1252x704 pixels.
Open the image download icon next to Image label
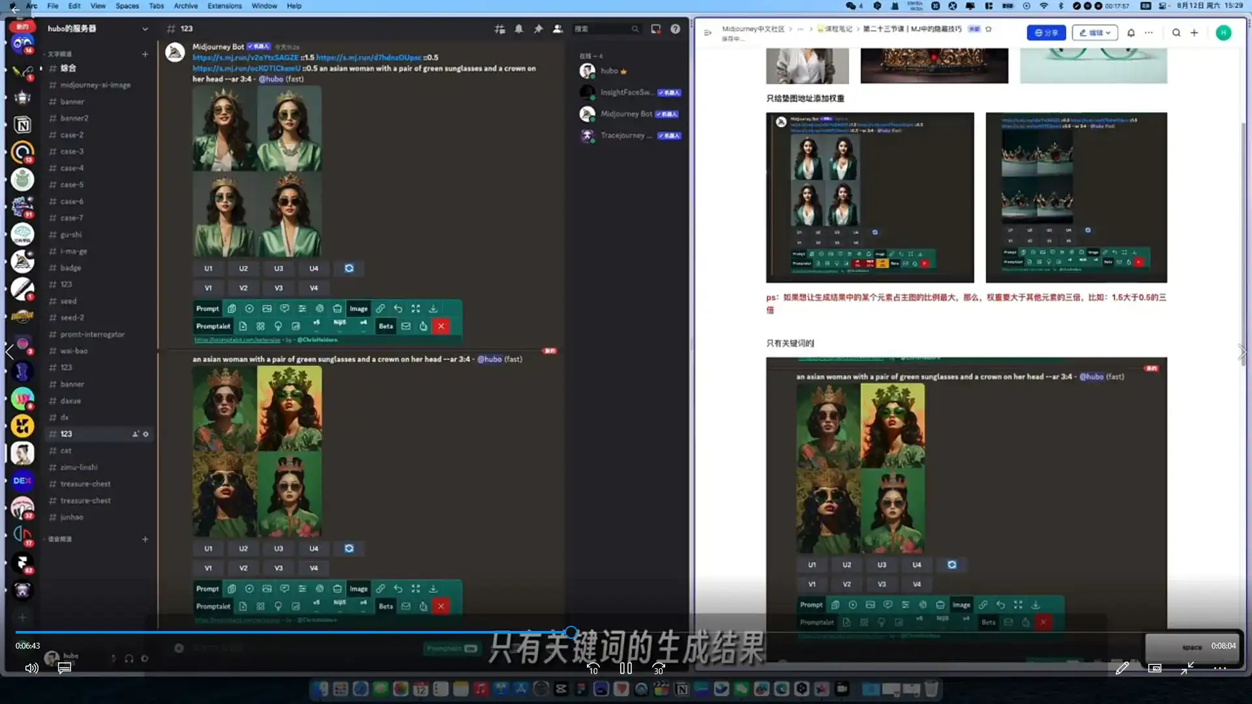tap(434, 308)
